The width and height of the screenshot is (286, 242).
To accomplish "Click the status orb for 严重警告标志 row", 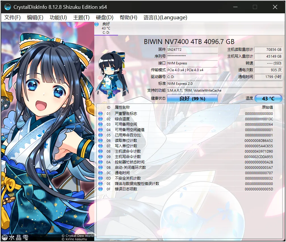I will [x=100, y=113].
